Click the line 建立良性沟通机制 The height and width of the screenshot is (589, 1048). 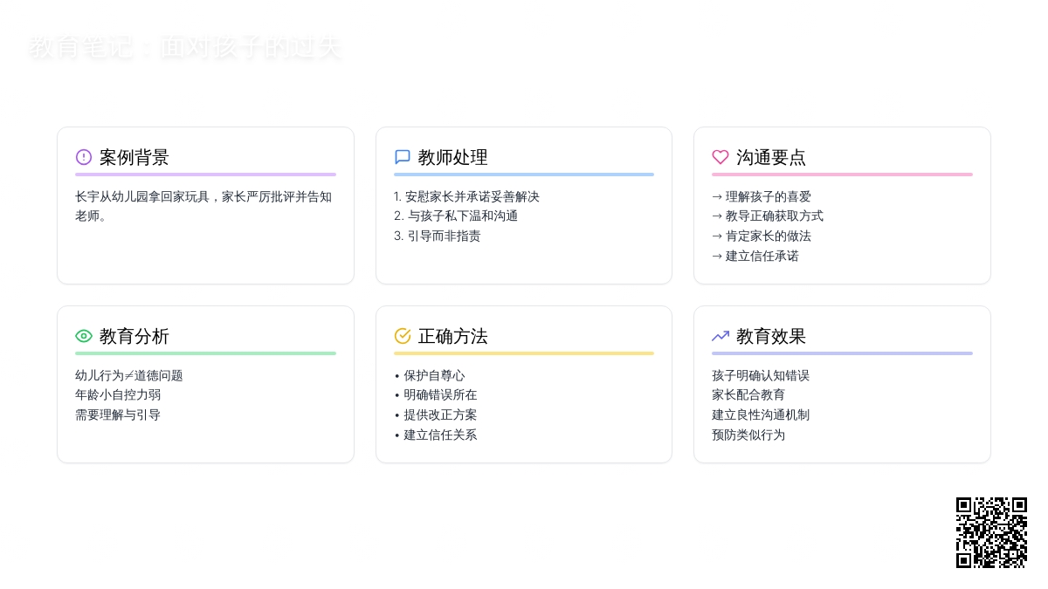[x=761, y=414]
